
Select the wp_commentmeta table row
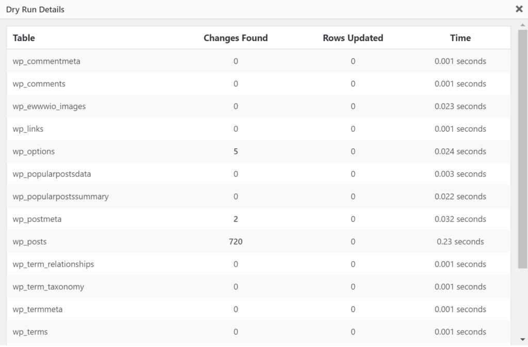46,61
